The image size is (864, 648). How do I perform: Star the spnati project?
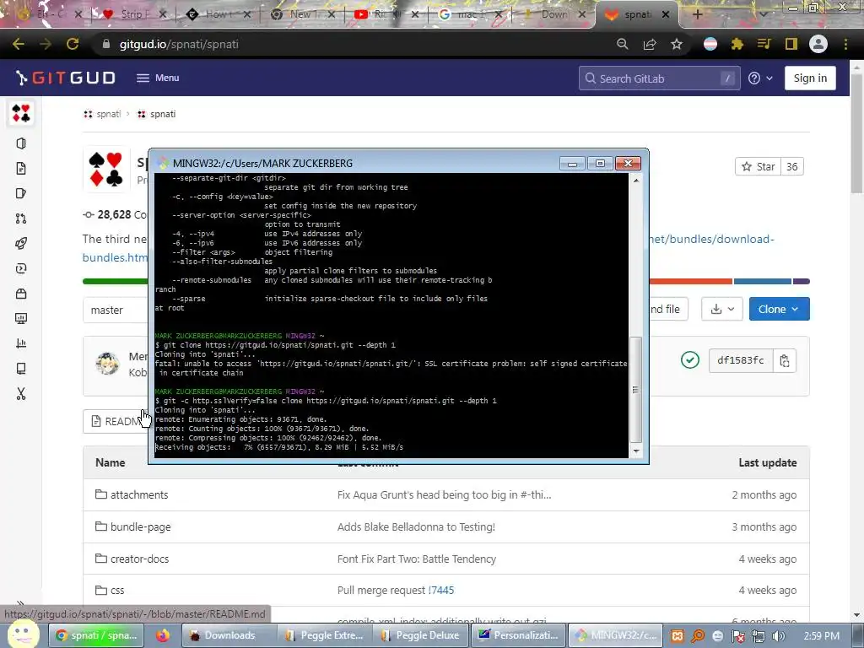tap(759, 166)
